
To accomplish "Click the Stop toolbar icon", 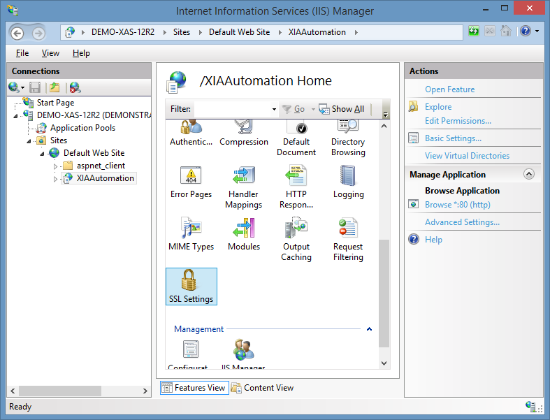I will (x=490, y=31).
